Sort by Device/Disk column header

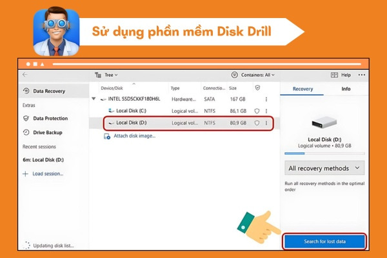pyautogui.click(x=112, y=88)
